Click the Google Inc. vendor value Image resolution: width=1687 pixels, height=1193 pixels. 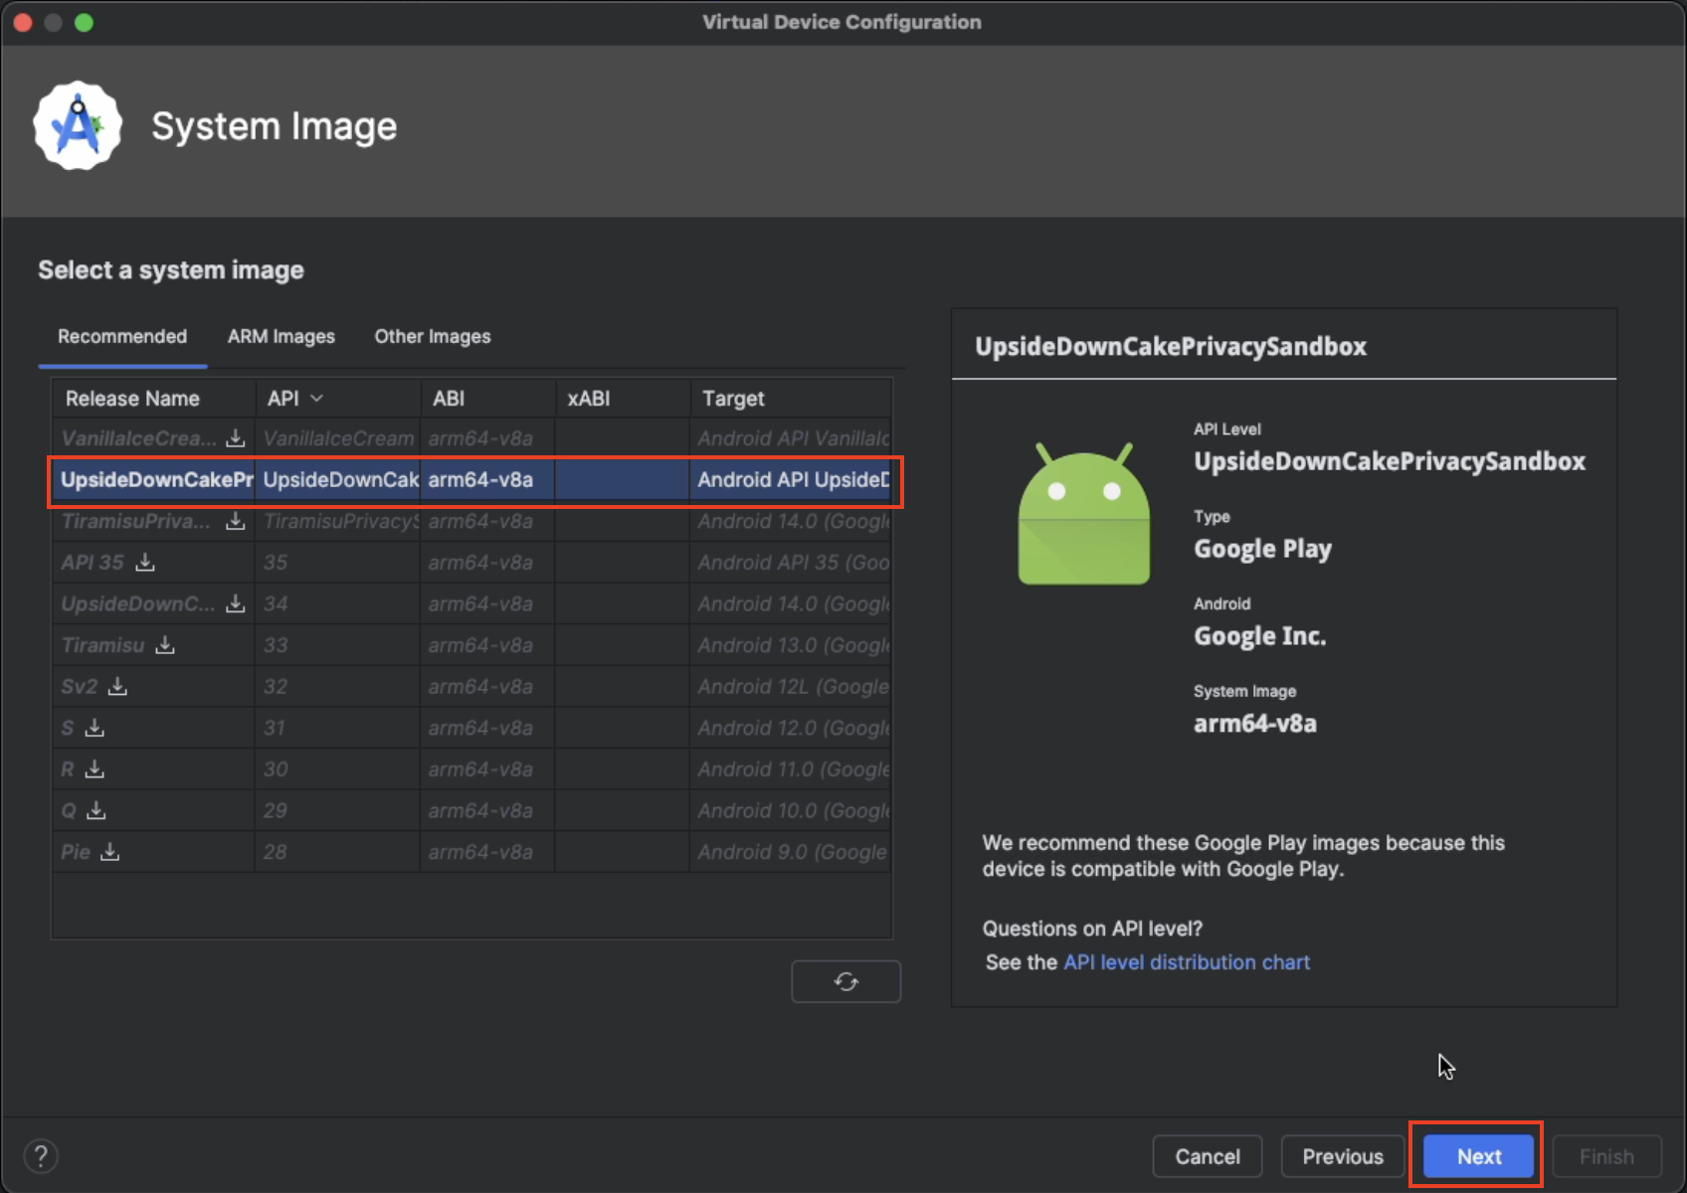point(1260,636)
